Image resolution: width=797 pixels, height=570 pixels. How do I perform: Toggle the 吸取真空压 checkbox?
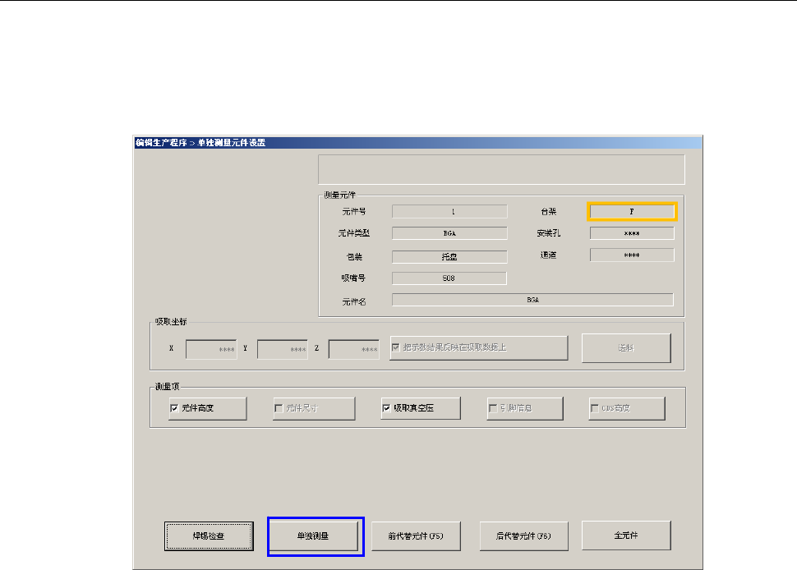388,407
